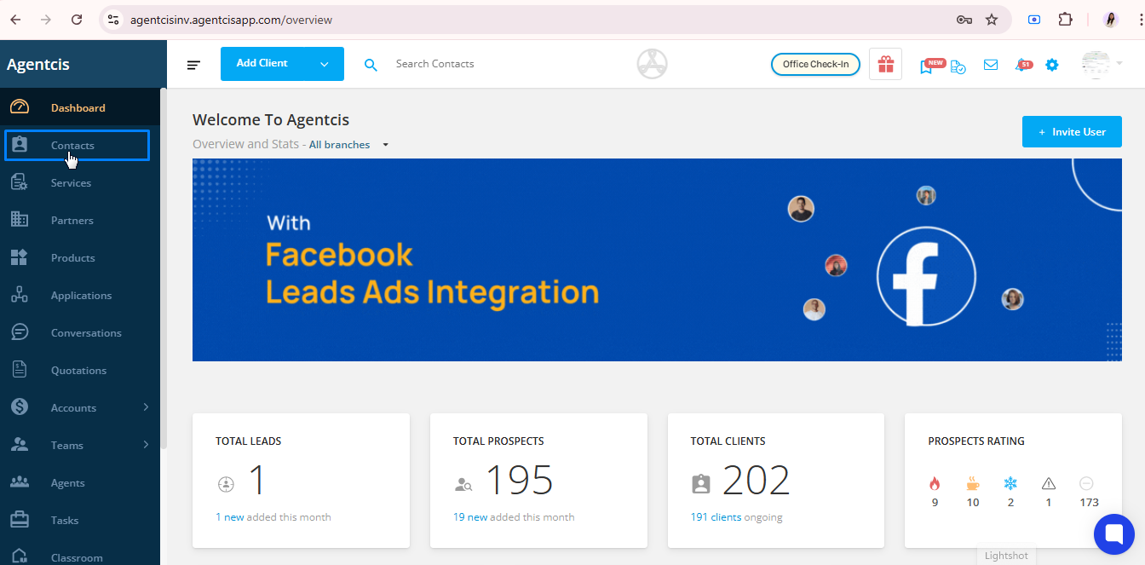
Task: Go to Partners in the sidebar
Action: coord(78,220)
